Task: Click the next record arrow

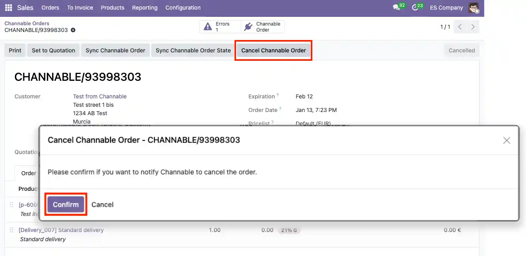Action: tap(473, 27)
